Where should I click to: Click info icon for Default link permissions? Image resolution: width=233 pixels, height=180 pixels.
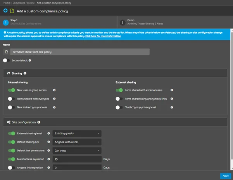point(48,151)
